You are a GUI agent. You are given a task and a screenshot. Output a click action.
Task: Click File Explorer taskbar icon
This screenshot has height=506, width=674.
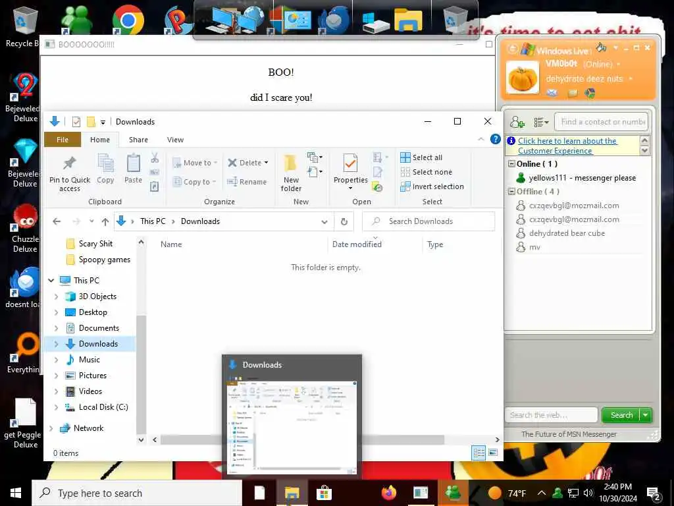pos(292,493)
